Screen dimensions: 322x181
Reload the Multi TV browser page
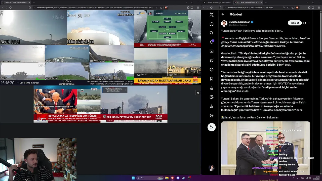click(10, 8)
